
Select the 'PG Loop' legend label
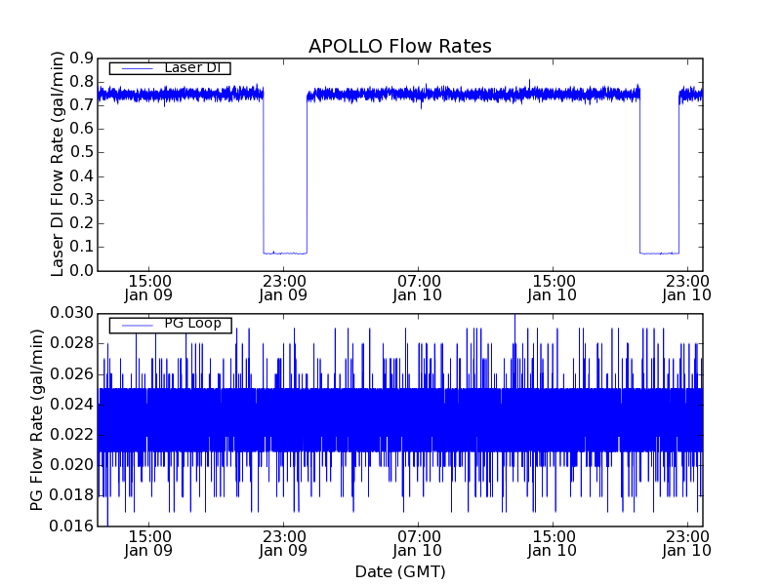point(192,324)
